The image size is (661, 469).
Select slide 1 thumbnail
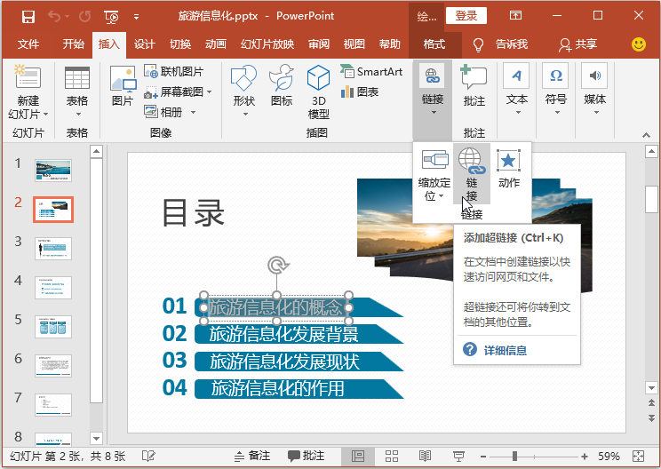[x=53, y=171]
